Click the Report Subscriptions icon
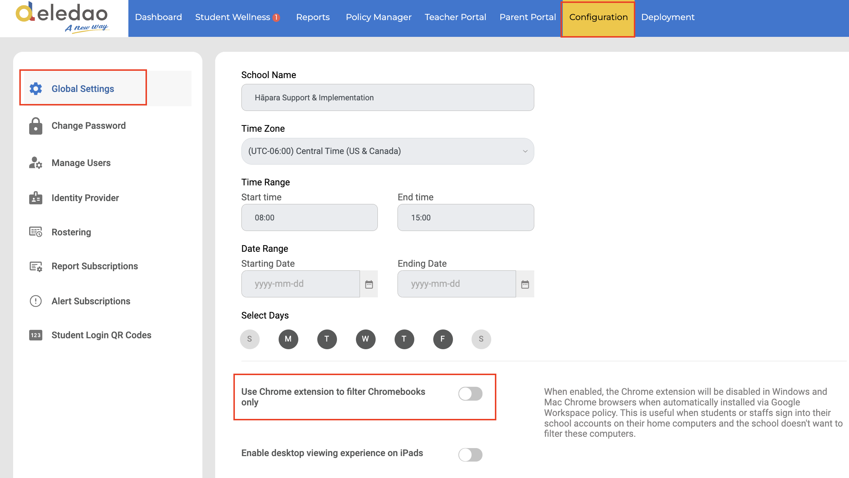The image size is (849, 478). (36, 266)
